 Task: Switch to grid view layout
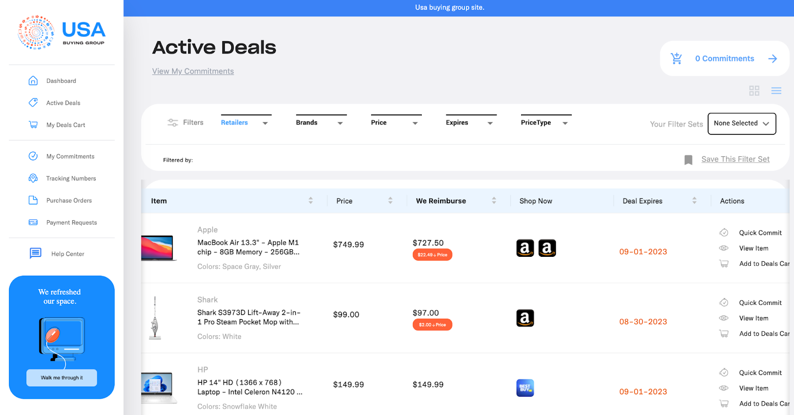(x=754, y=91)
